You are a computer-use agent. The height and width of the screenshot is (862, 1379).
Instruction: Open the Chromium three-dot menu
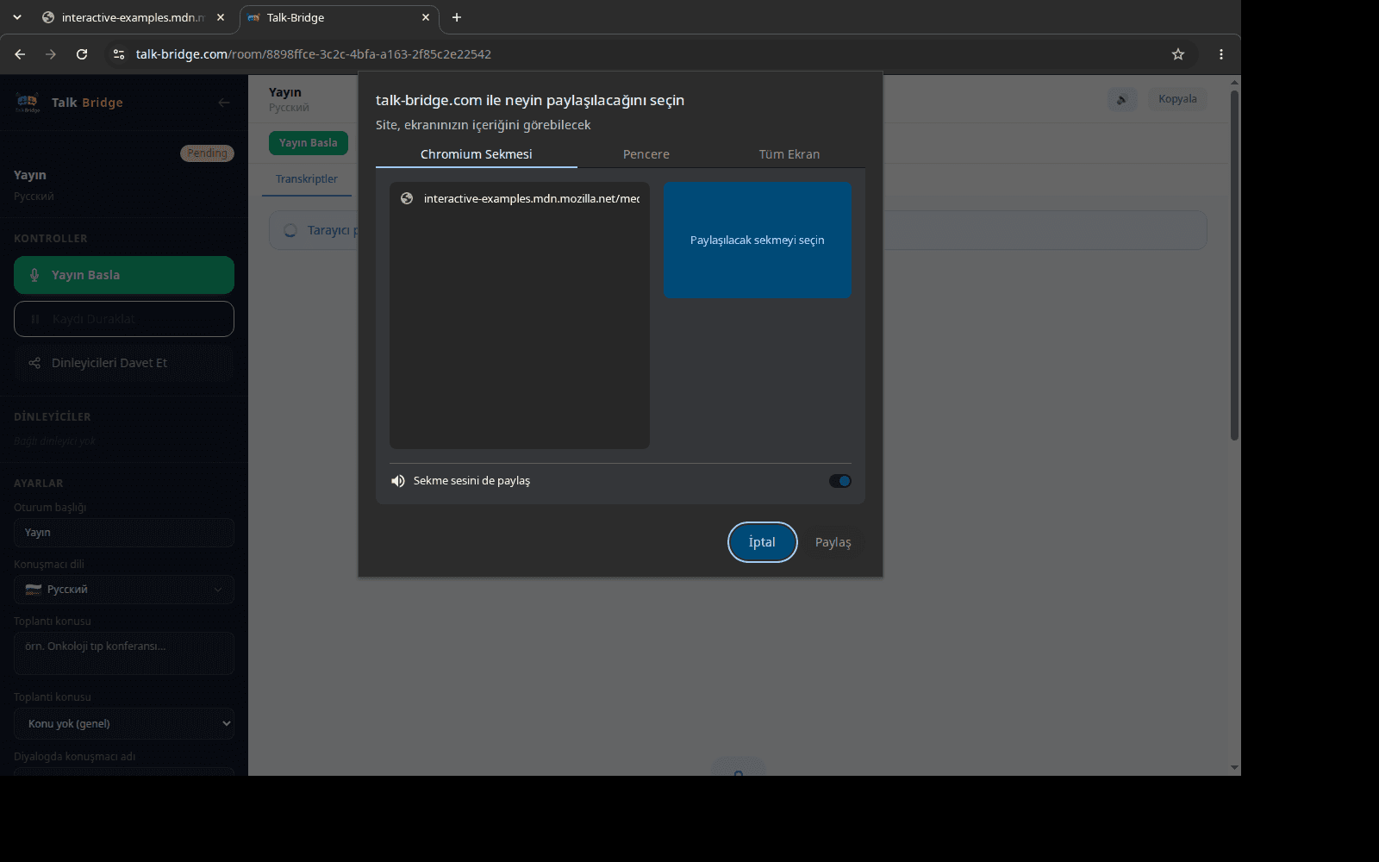click(x=1221, y=54)
